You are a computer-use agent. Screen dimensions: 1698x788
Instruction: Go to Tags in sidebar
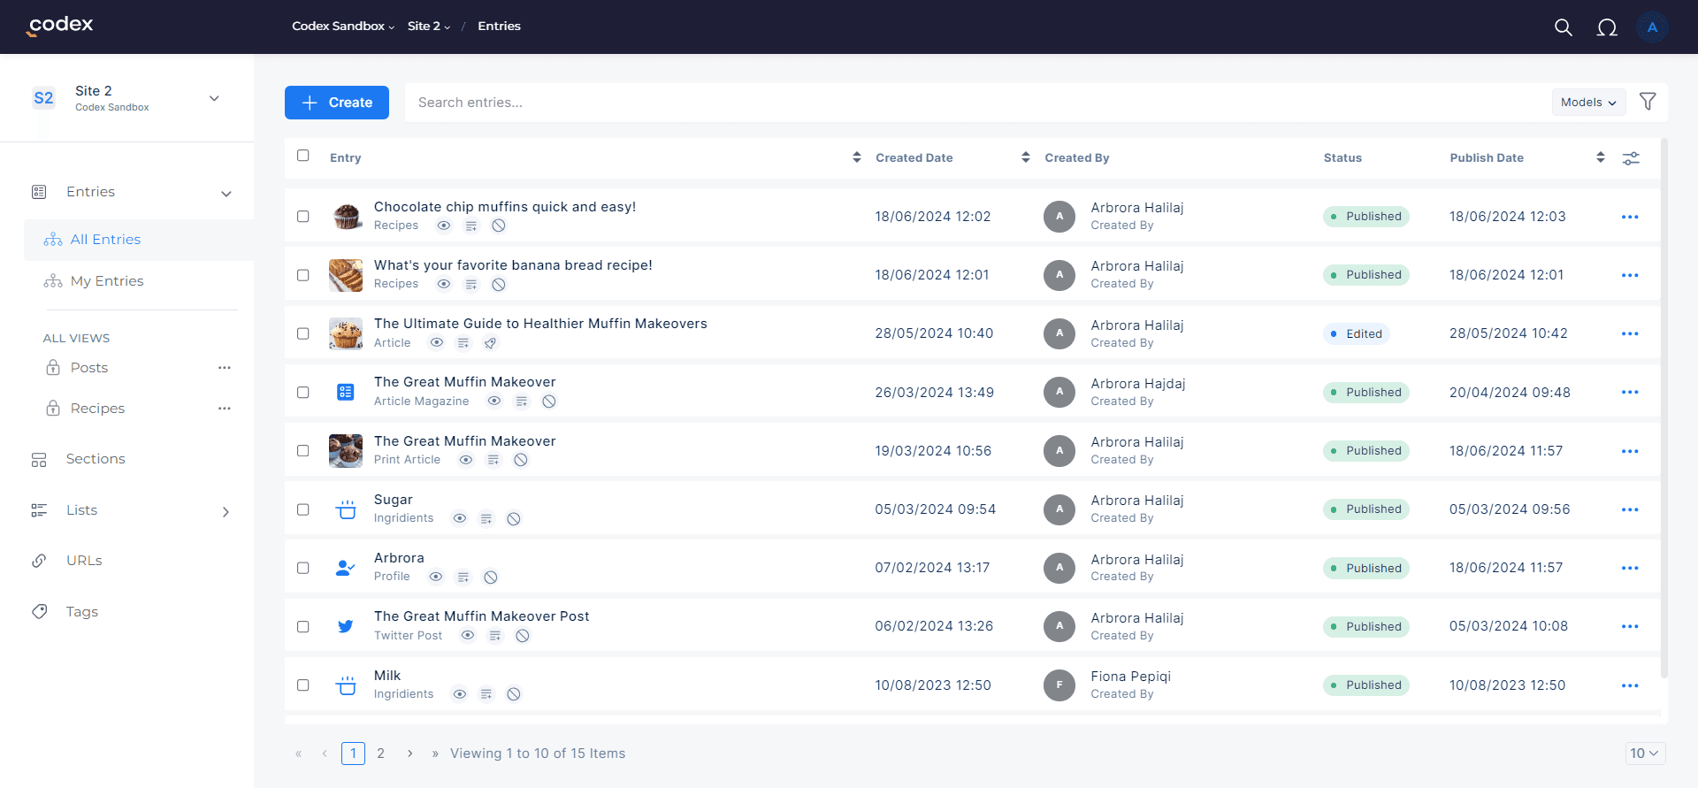(x=81, y=612)
